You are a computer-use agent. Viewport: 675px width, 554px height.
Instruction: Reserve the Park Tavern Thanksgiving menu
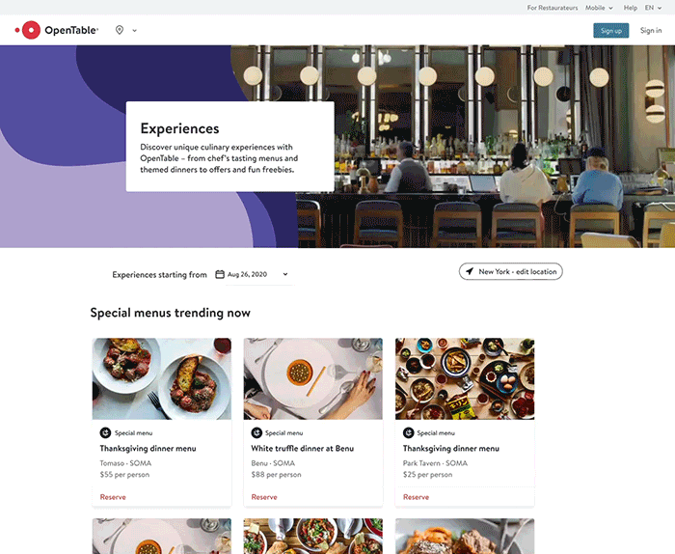pyautogui.click(x=416, y=497)
